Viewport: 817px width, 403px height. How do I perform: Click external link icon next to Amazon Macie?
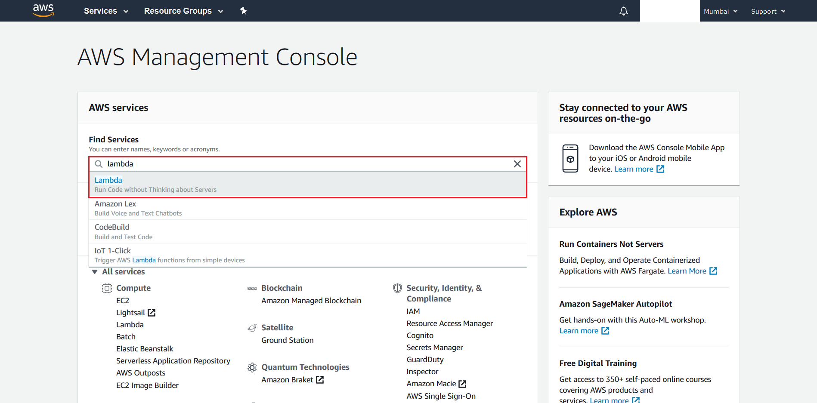pos(462,384)
